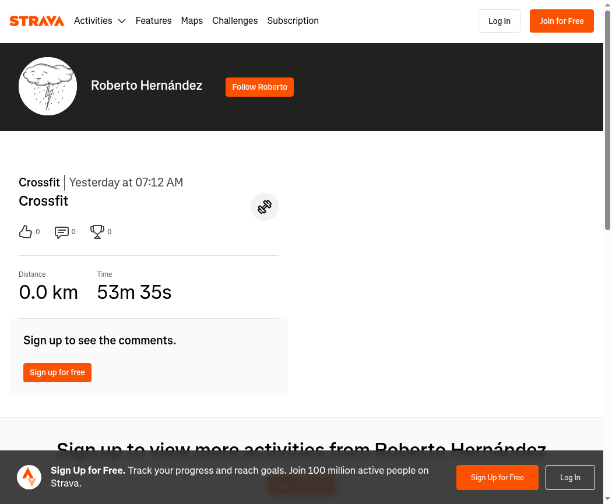Click Sign Up for Free in the bottom banner
Viewport: 612px width, 504px height.
click(497, 477)
